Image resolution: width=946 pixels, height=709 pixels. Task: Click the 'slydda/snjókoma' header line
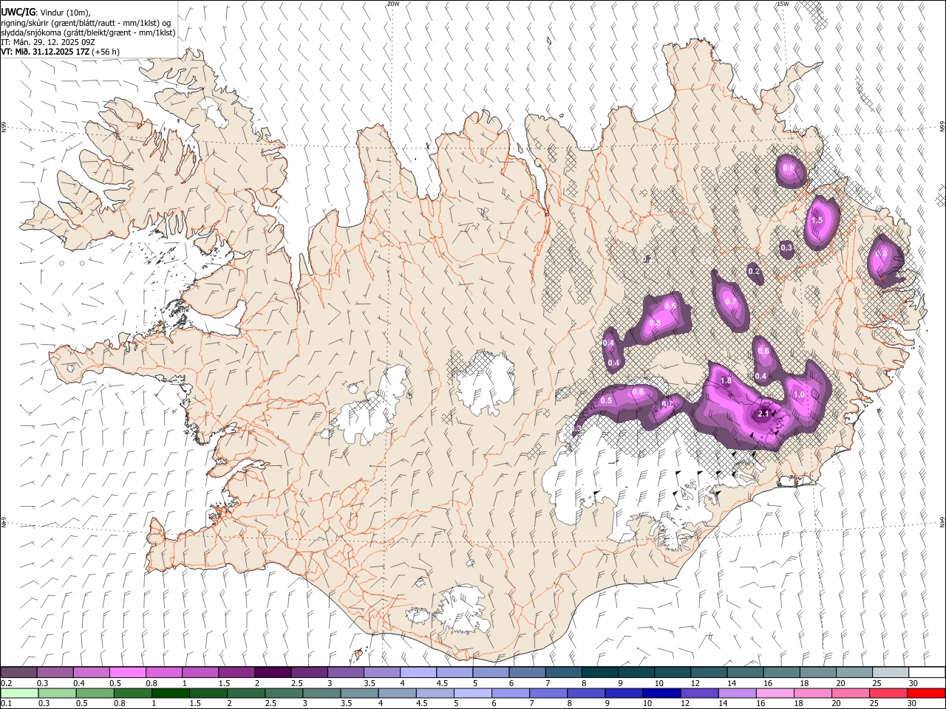[x=88, y=32]
